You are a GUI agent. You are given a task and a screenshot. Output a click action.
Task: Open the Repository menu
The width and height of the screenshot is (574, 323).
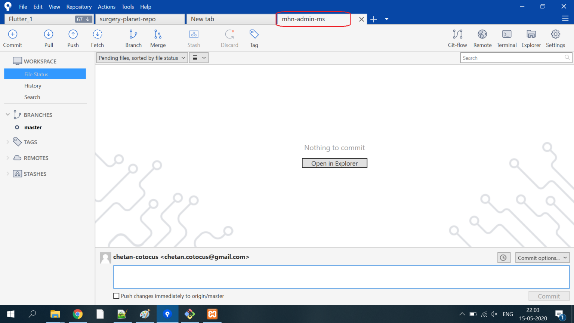click(79, 7)
